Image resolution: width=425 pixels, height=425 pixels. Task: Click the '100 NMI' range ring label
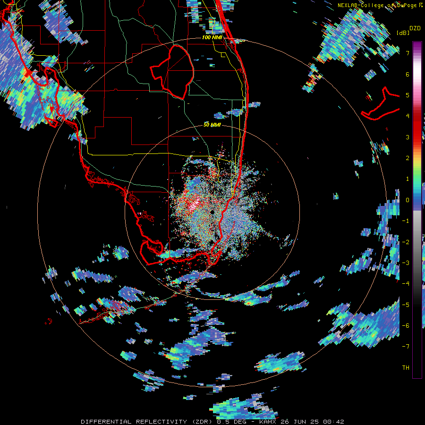click(x=212, y=37)
